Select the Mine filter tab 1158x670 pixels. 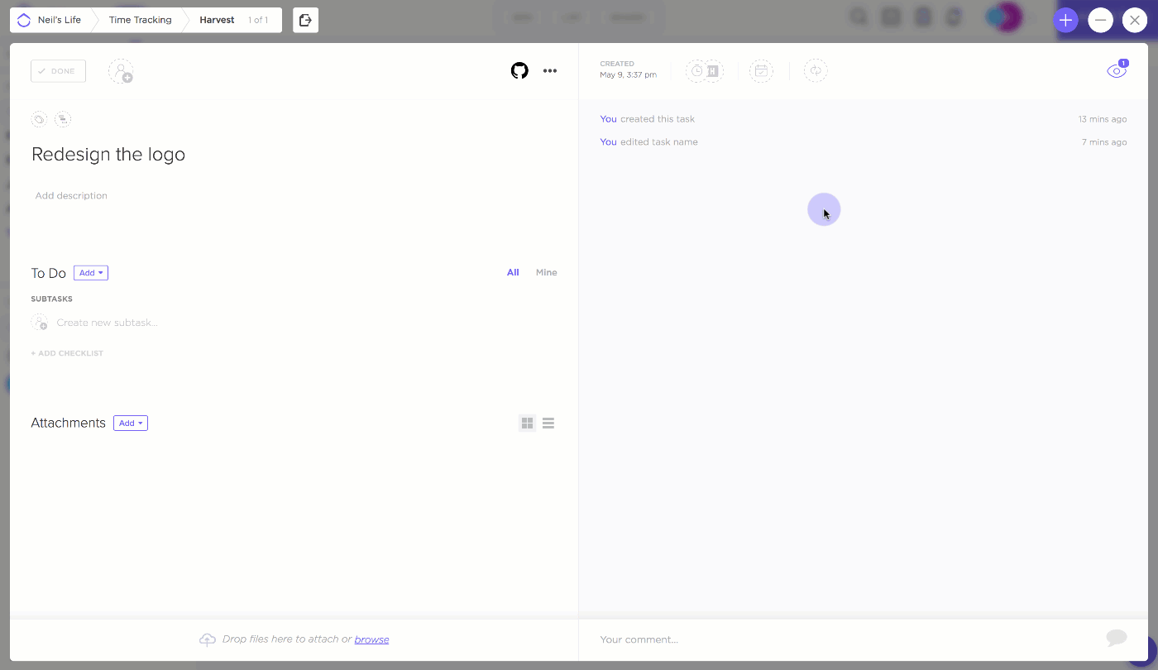(x=546, y=273)
